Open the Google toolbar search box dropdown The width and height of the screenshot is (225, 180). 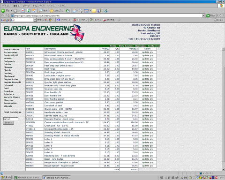coord(35,20)
